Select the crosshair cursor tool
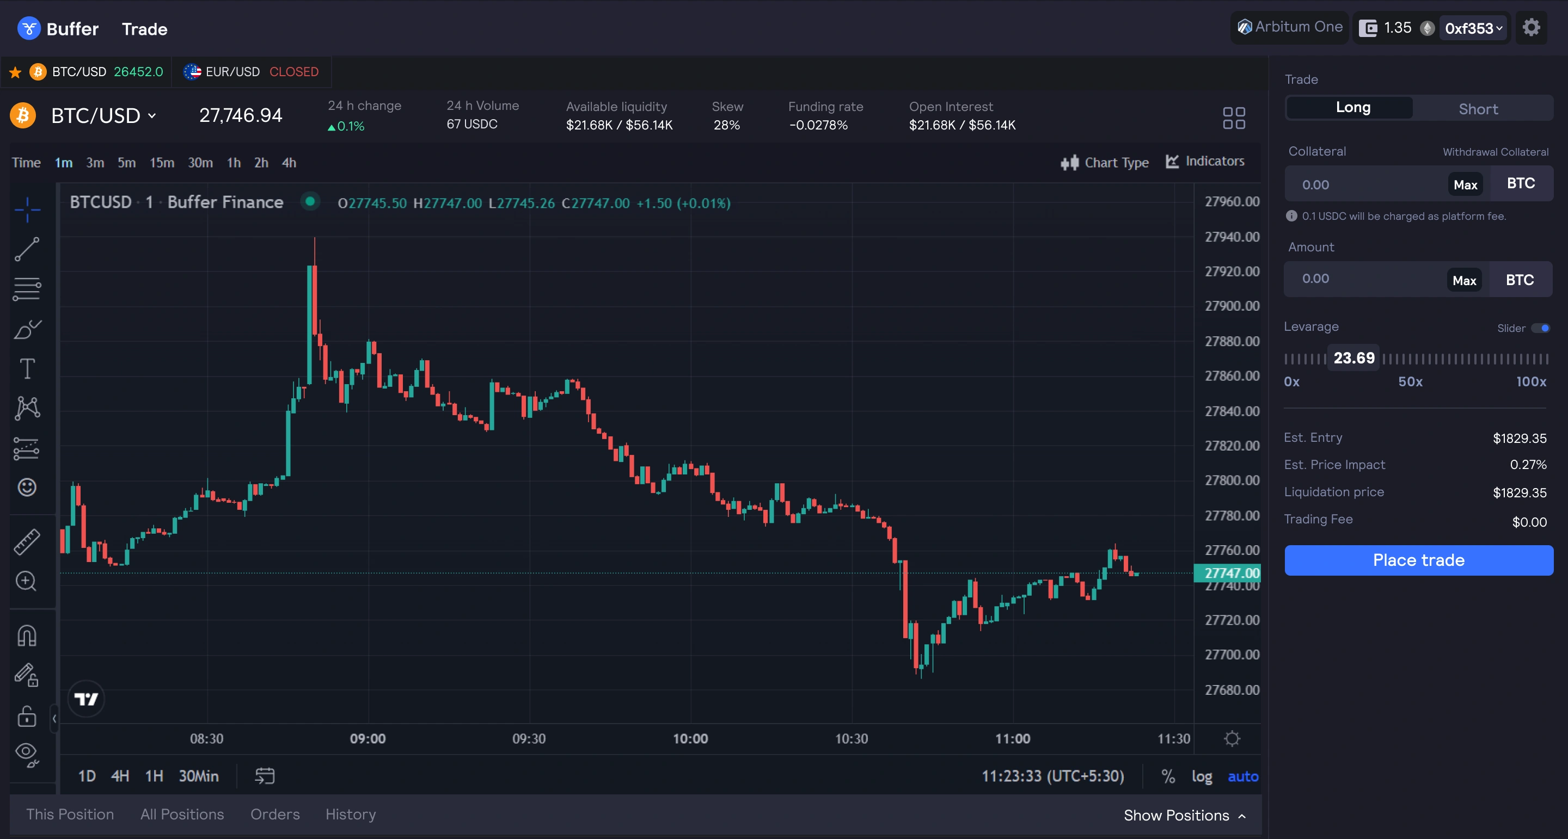 point(27,210)
